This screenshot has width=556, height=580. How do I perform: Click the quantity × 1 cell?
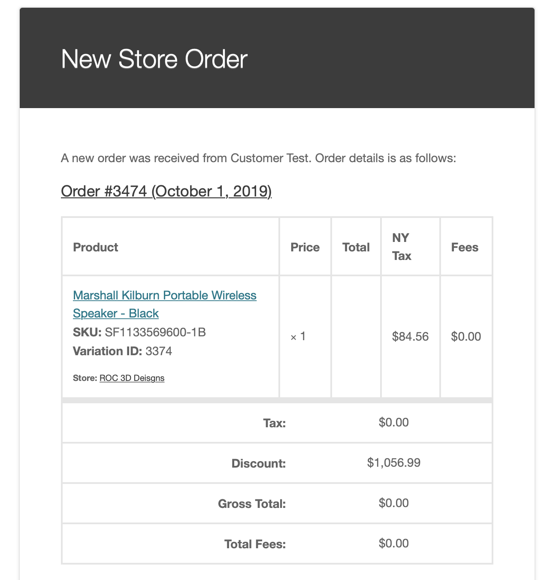[298, 336]
